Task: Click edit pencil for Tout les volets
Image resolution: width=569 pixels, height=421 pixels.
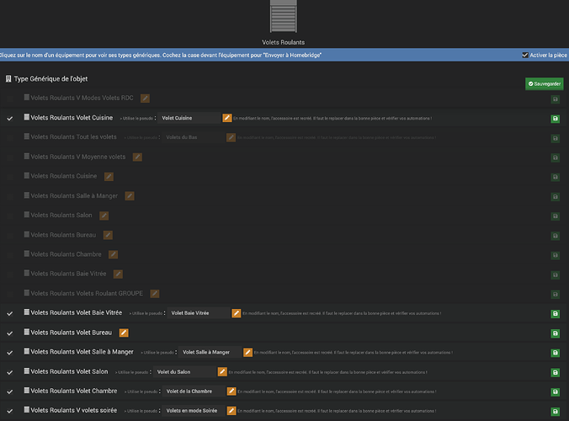Action: coord(231,137)
